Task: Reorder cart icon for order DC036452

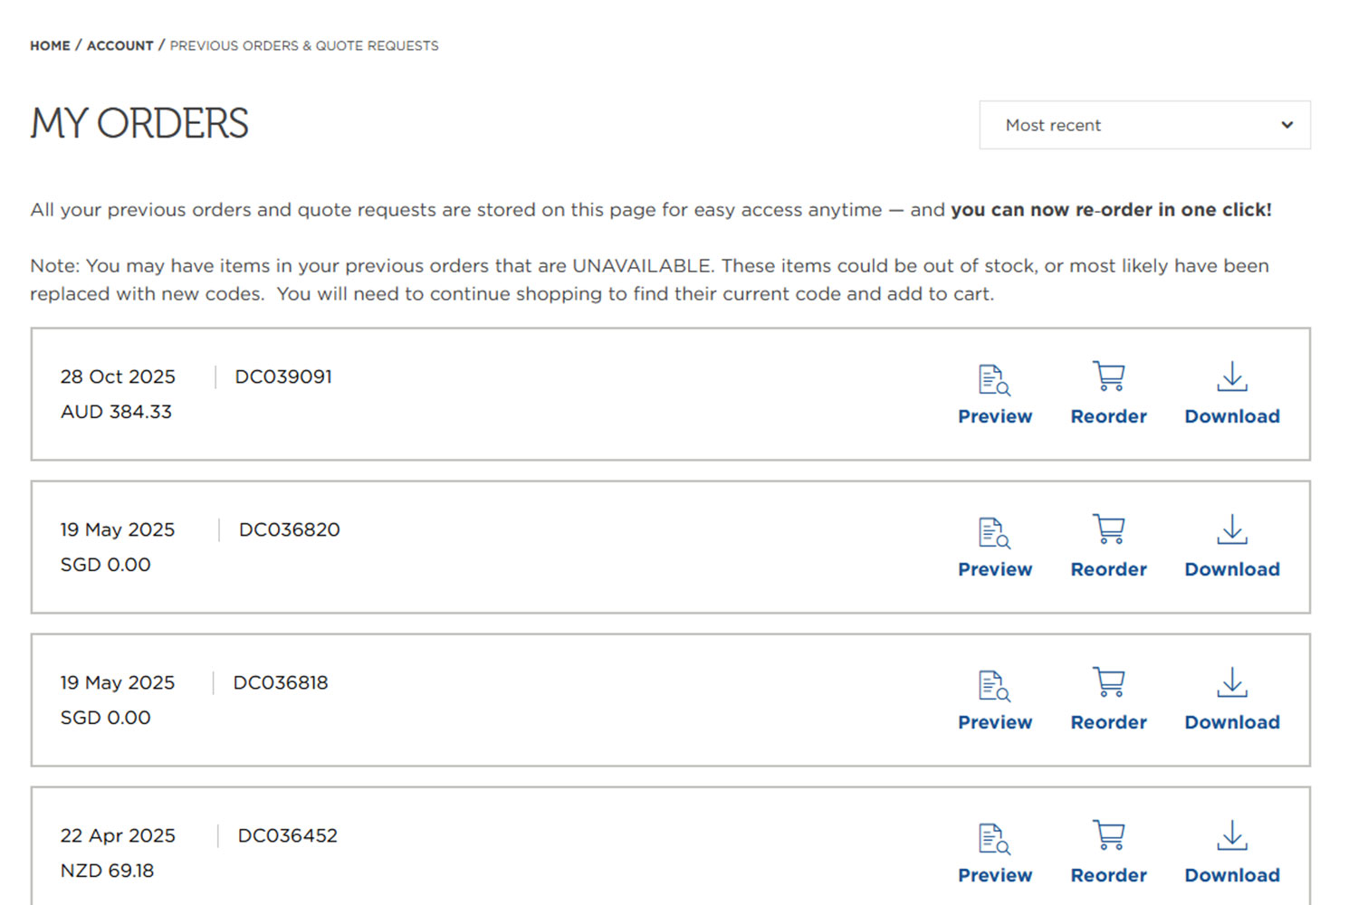Action: coord(1108,835)
